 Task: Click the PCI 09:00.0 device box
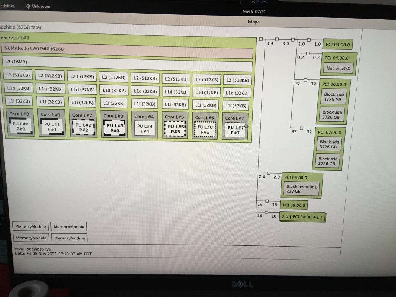click(294, 205)
